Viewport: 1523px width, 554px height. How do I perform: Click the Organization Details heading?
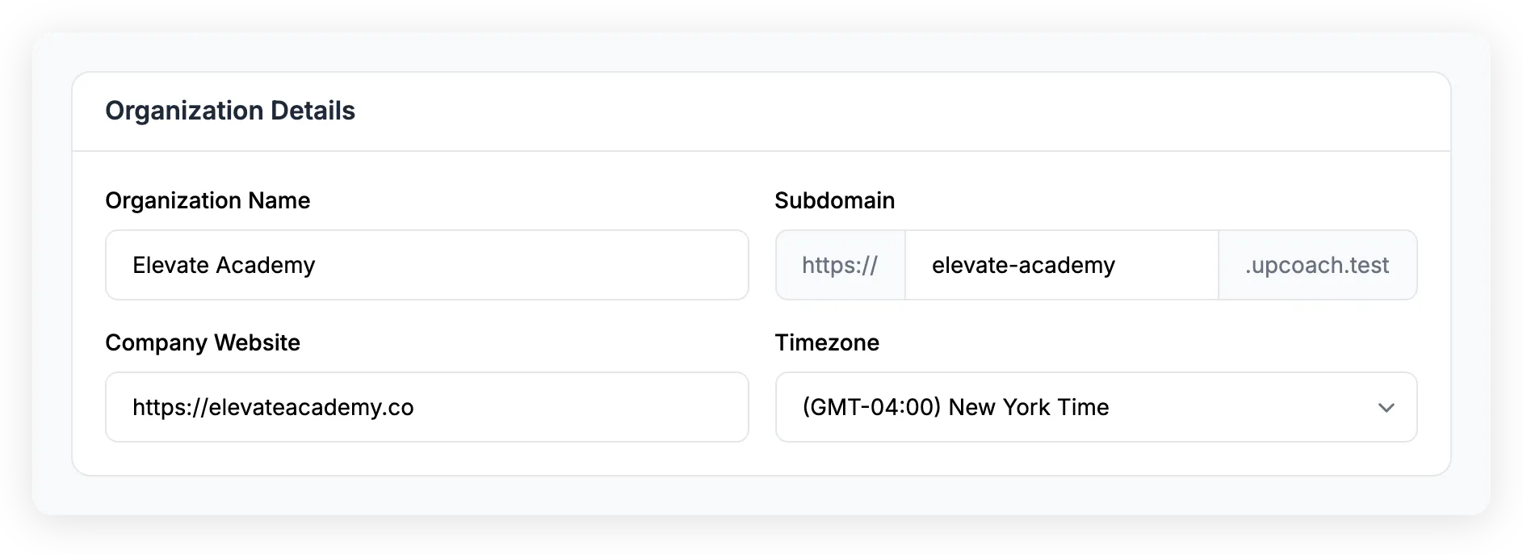tap(230, 111)
